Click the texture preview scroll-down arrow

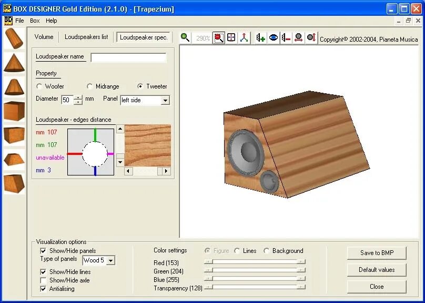(120, 162)
